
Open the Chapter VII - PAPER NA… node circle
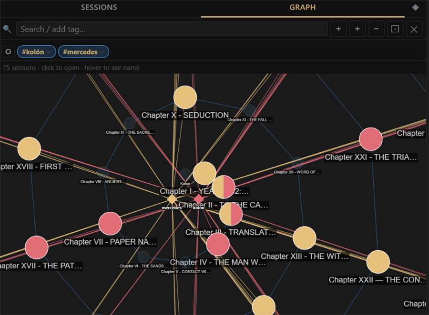pyautogui.click(x=110, y=224)
